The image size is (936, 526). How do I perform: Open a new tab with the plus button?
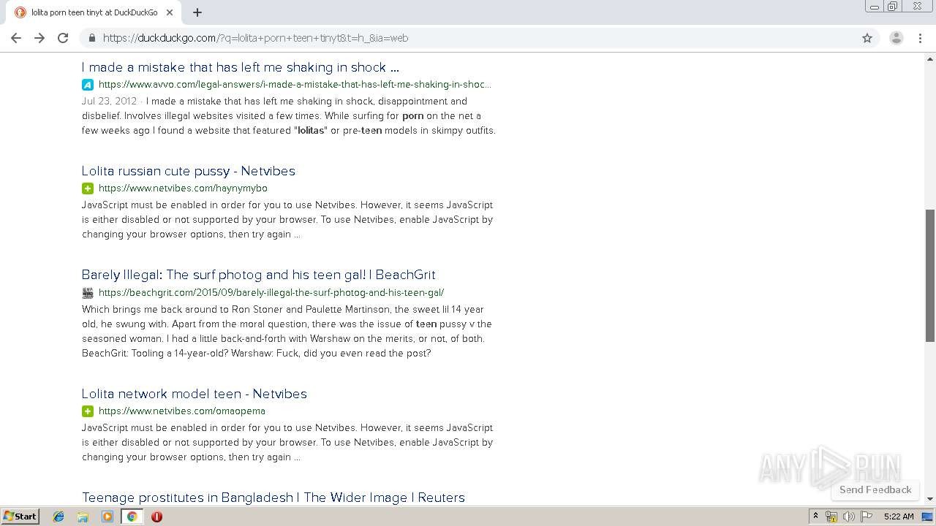[x=197, y=12]
